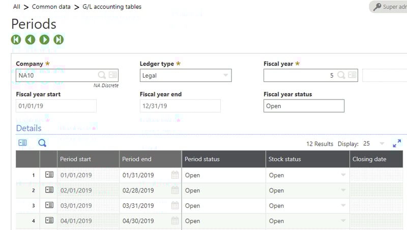407x230 pixels.
Task: Click Company field search magnifier icon
Action: [102, 75]
